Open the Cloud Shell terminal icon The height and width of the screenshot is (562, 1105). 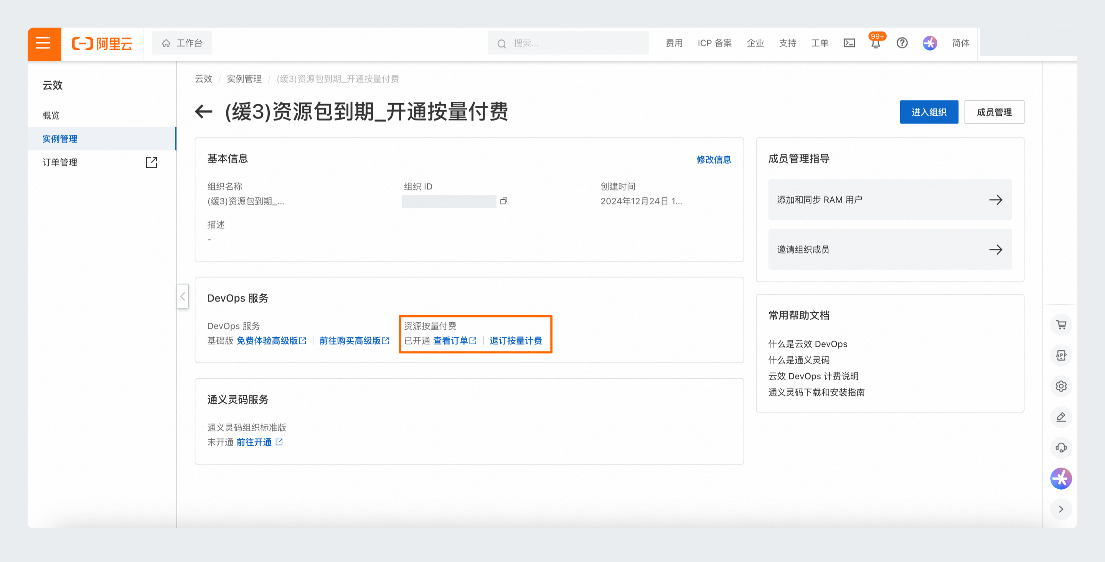click(849, 43)
